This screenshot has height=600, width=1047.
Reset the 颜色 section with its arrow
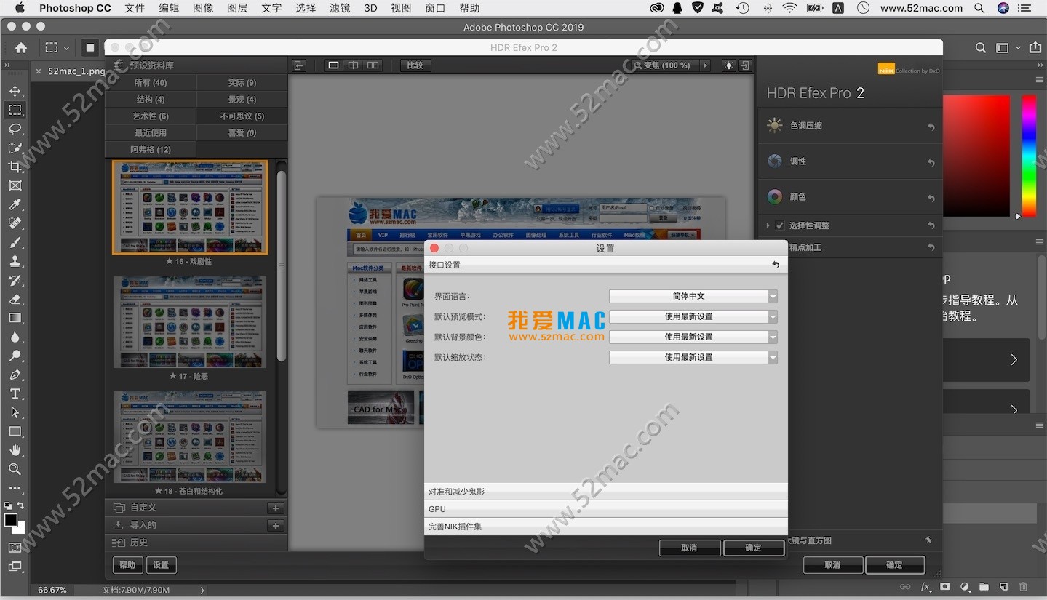pos(931,198)
